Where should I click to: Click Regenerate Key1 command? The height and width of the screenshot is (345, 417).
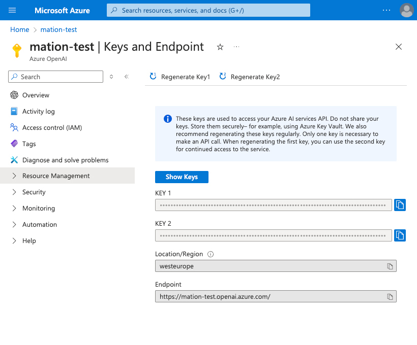180,77
